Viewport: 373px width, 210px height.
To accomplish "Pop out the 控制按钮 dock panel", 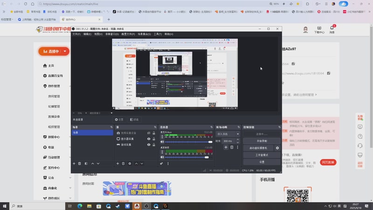I will point(279,127).
